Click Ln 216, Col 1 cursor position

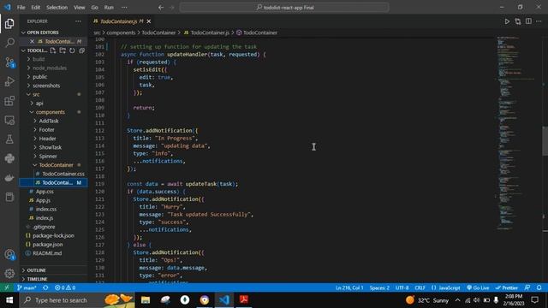pos(349,287)
